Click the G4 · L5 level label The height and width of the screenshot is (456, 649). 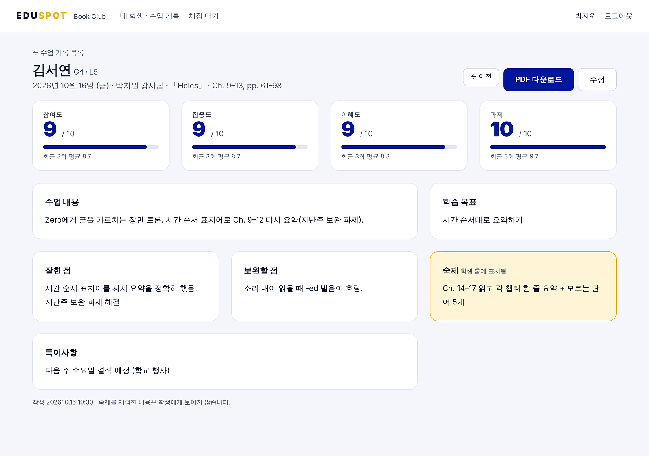coord(86,72)
